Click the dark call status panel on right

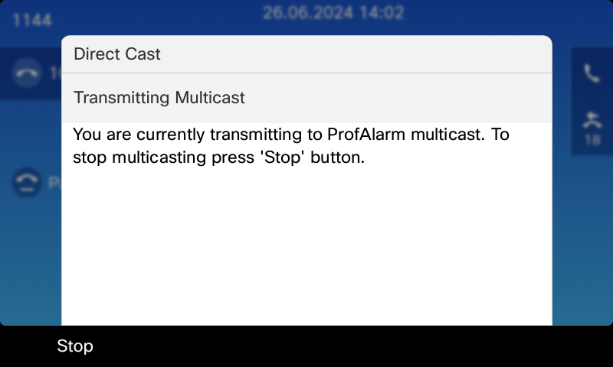pos(592,102)
